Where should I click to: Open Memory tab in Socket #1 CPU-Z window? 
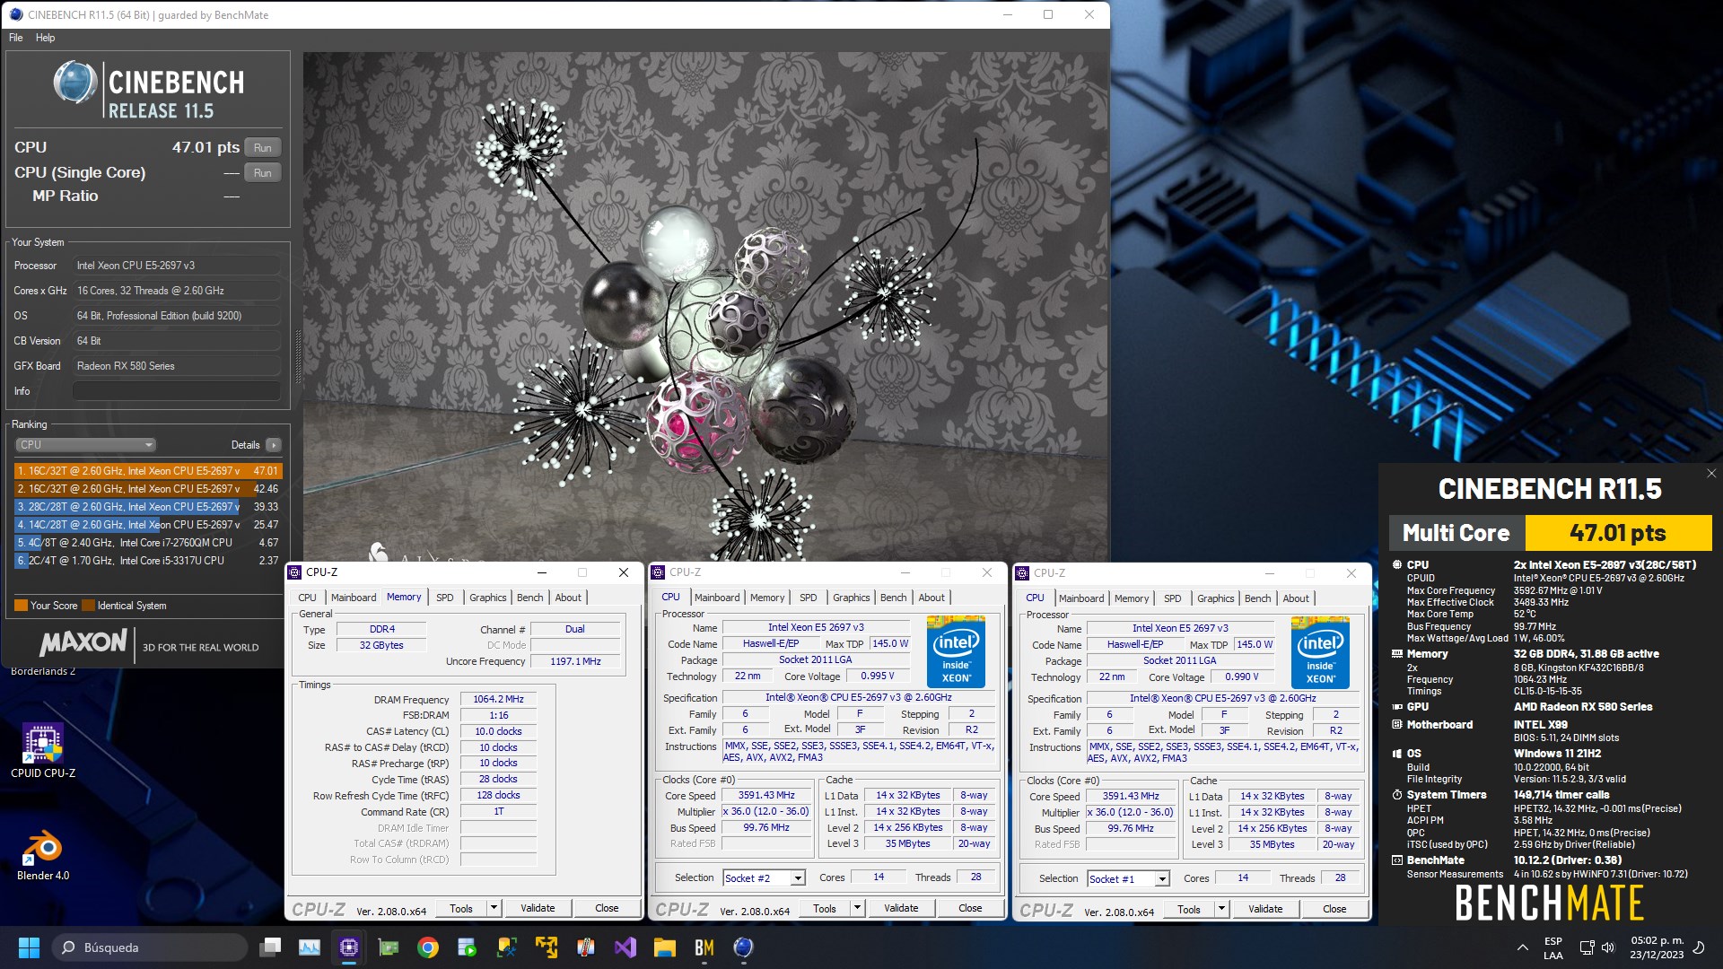1132,598
